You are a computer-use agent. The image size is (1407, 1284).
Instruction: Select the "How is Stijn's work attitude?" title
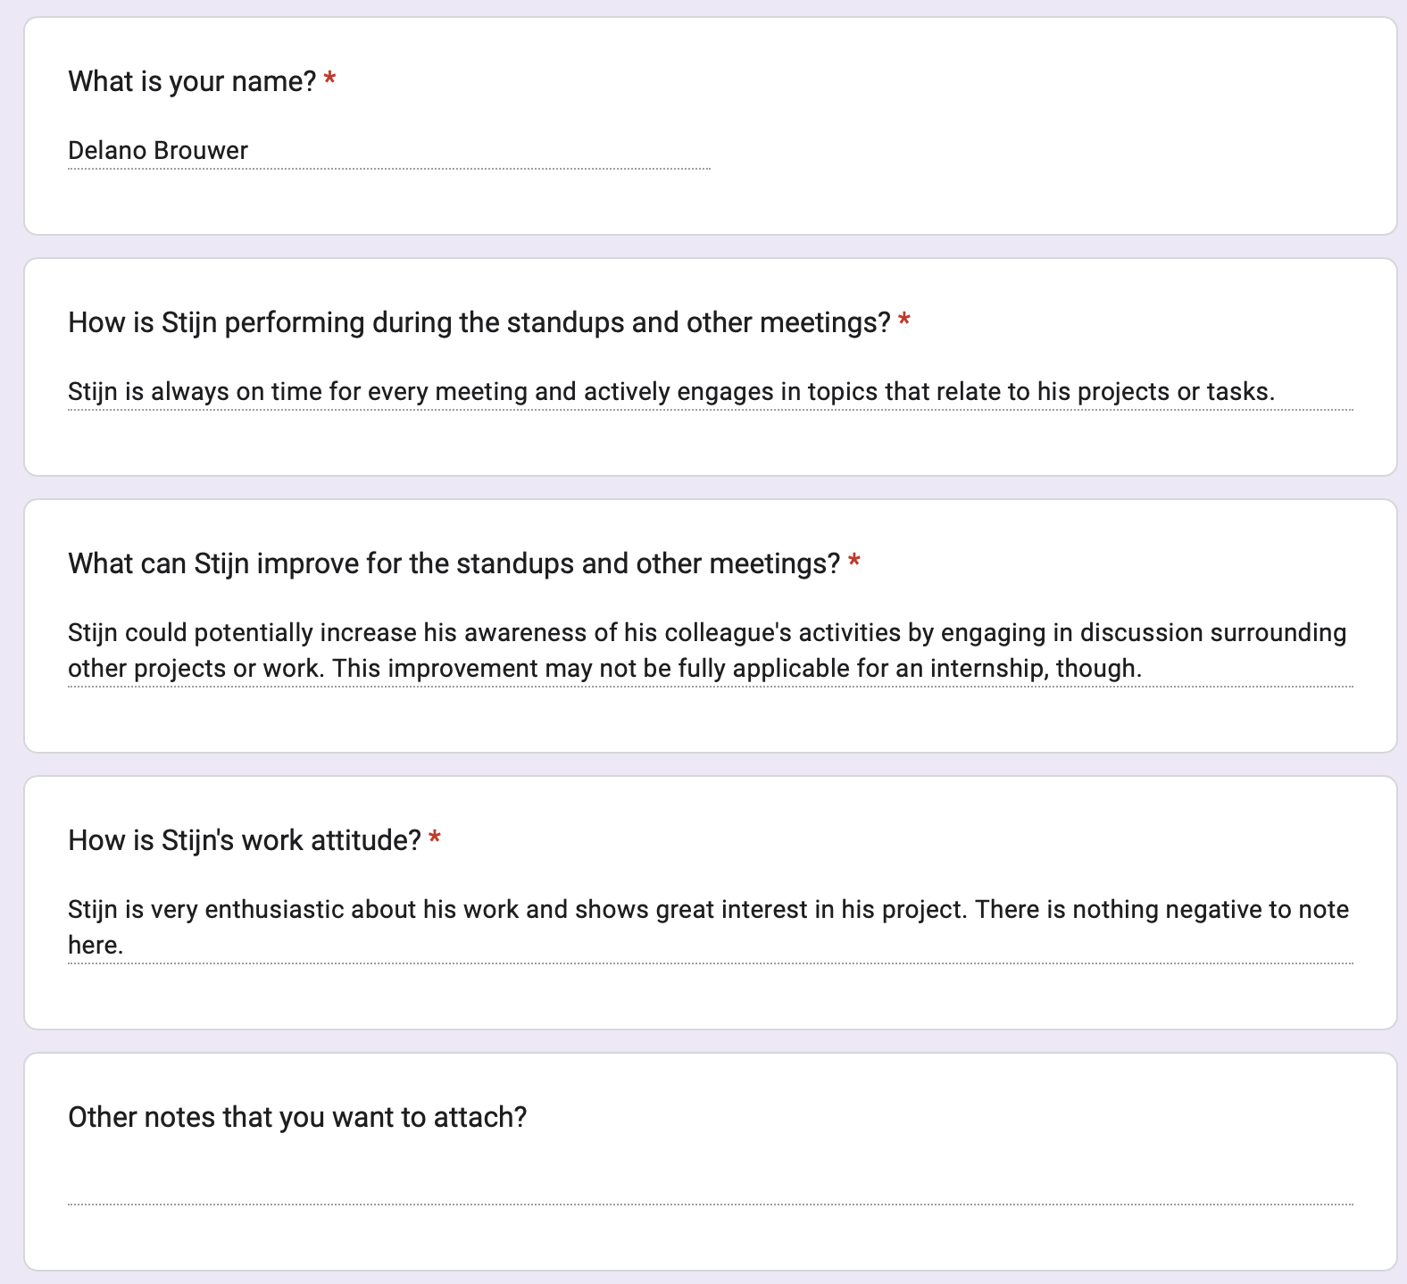click(244, 839)
